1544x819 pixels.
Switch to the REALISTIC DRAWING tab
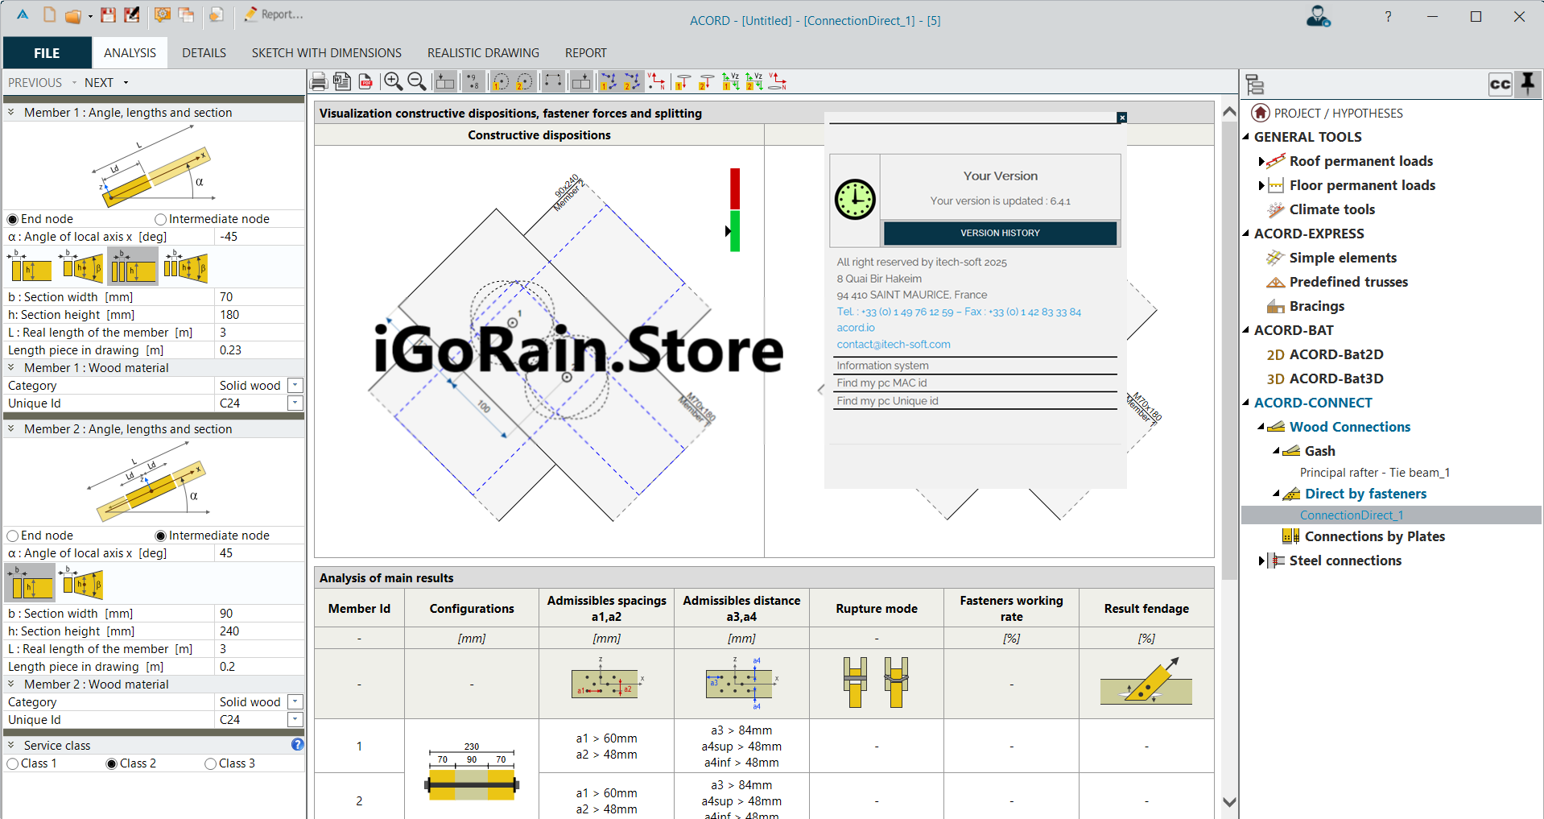[483, 53]
